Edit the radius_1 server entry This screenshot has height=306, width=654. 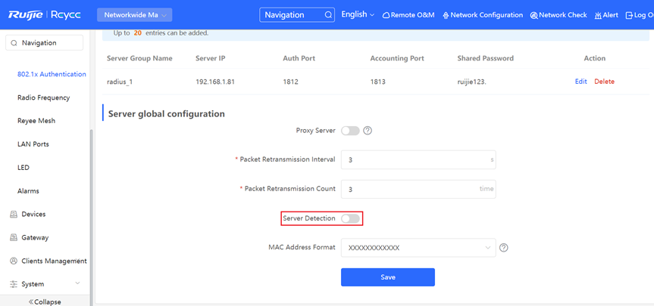tap(581, 82)
